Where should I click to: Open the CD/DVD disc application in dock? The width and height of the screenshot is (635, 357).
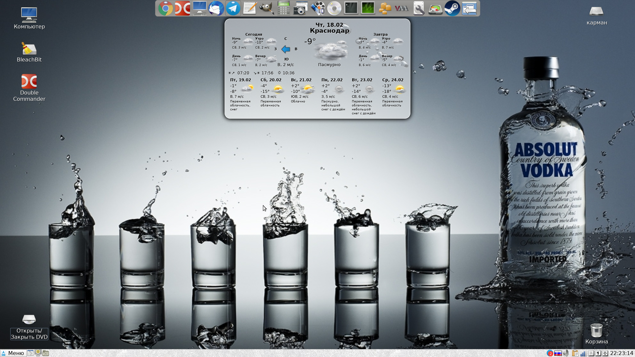334,8
